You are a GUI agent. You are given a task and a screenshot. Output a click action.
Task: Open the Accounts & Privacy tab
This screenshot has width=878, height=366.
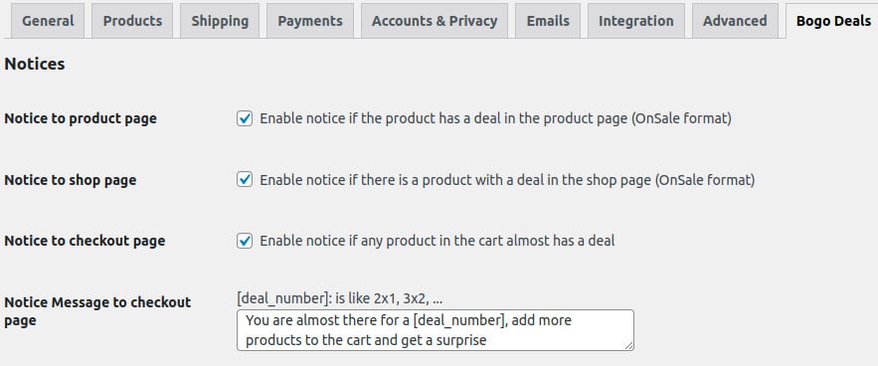click(435, 21)
